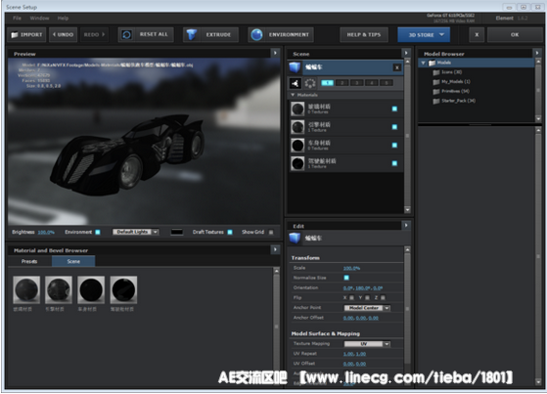
Task: Select third material thumbnail in Material Browser
Action: 91,289
